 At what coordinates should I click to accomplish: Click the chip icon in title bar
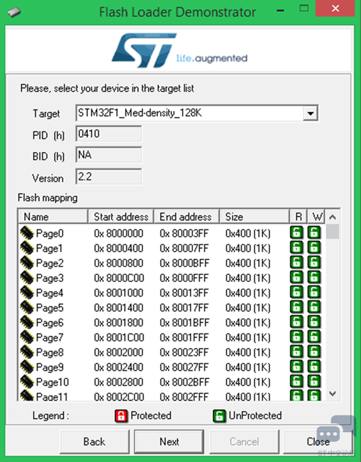[x=14, y=12]
